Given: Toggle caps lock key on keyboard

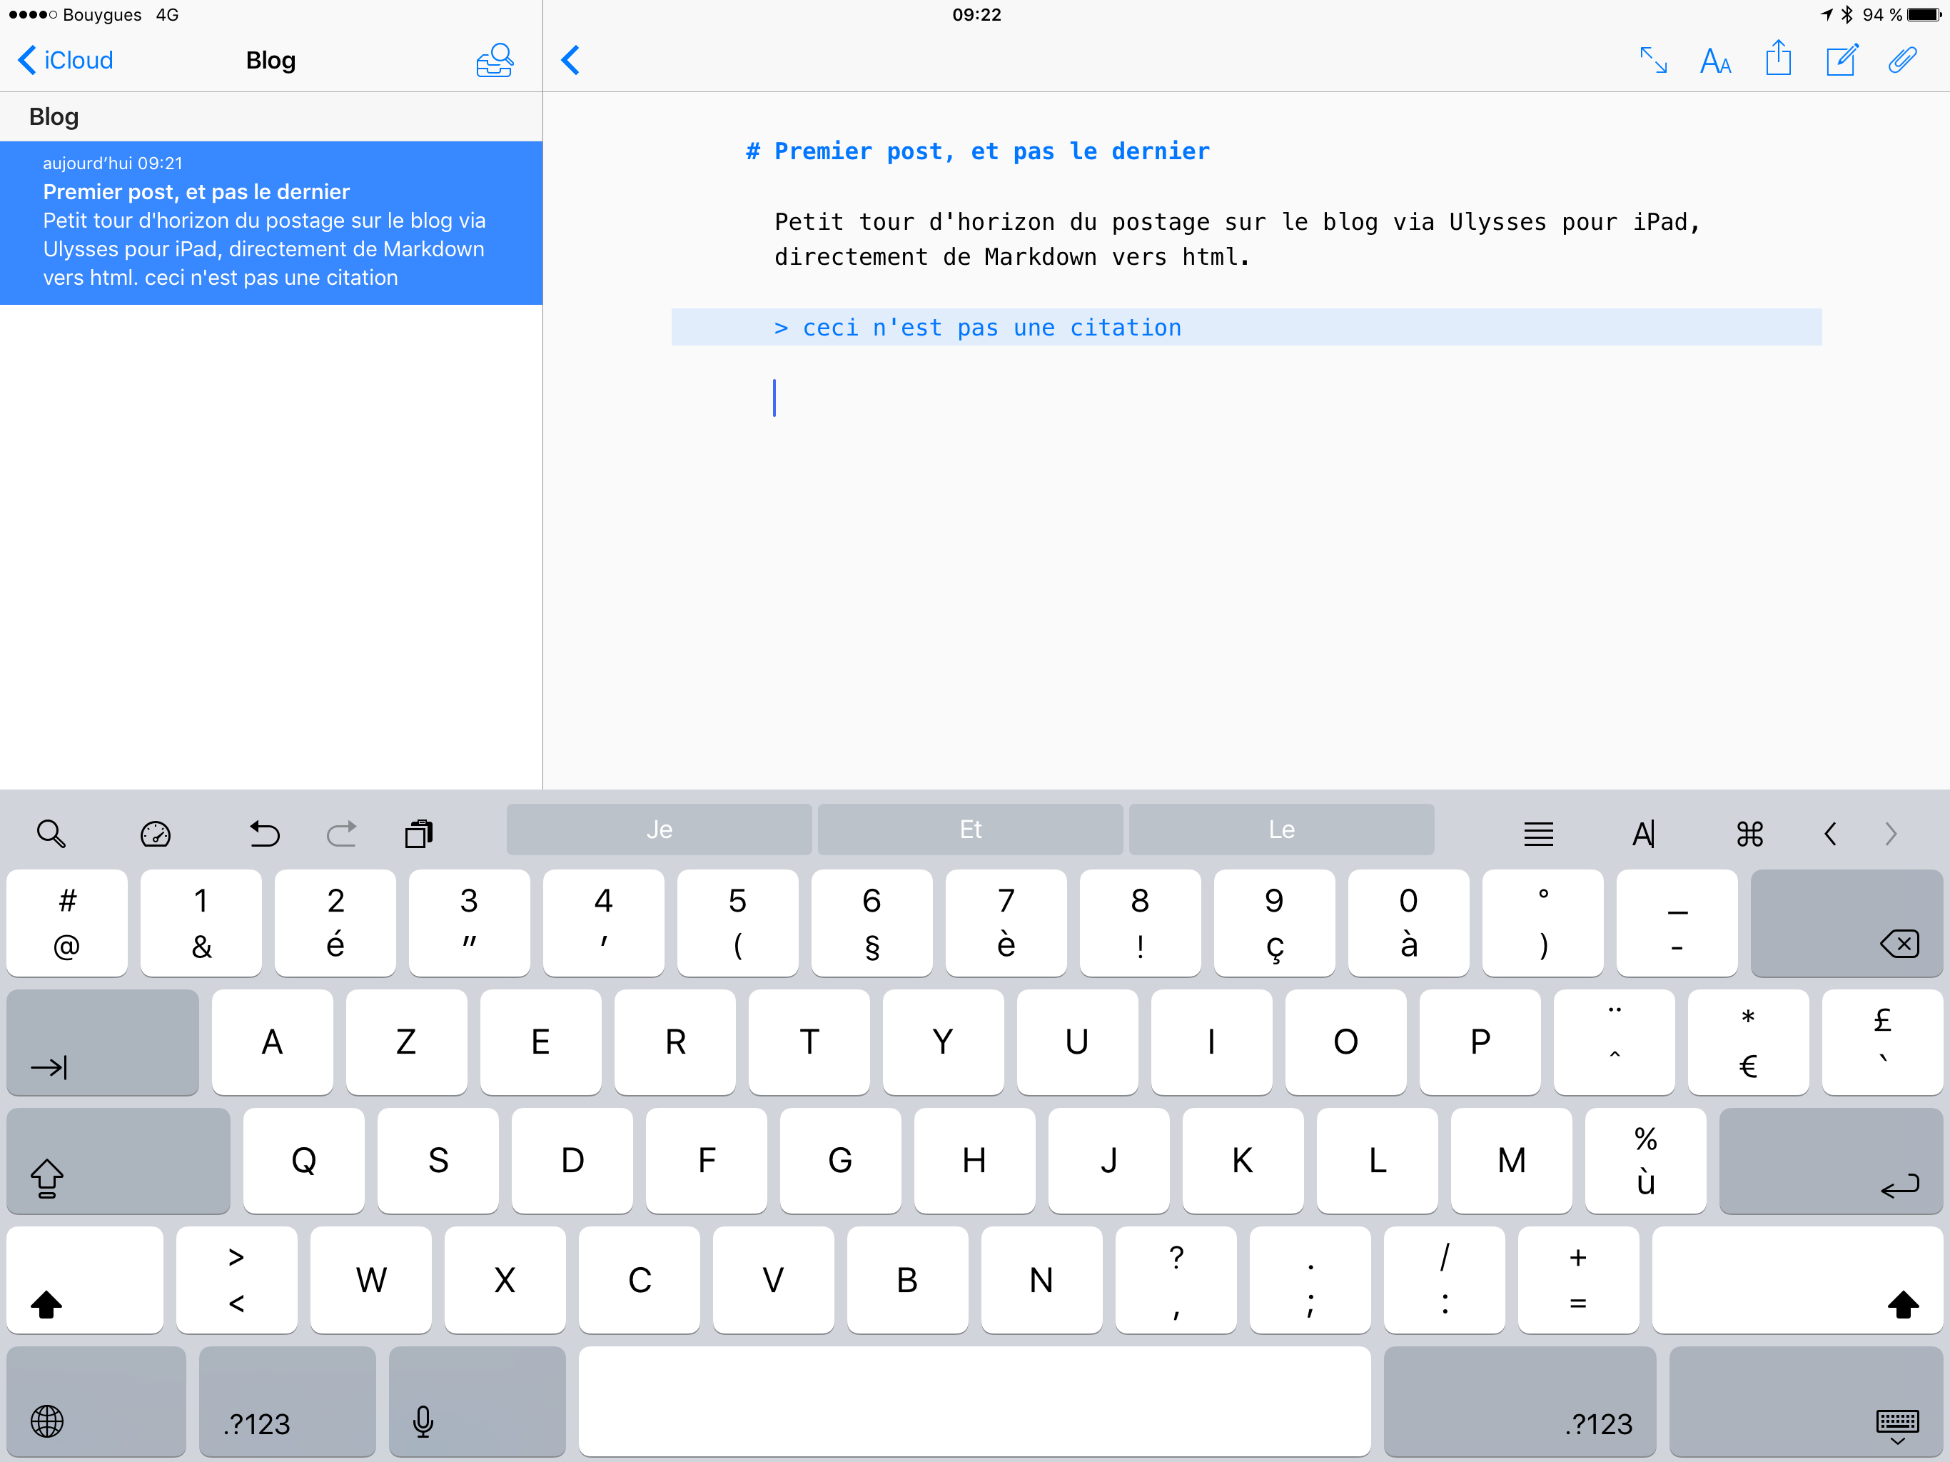Looking at the screenshot, I should [x=117, y=1161].
